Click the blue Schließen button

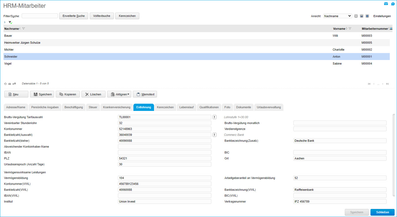point(383,212)
